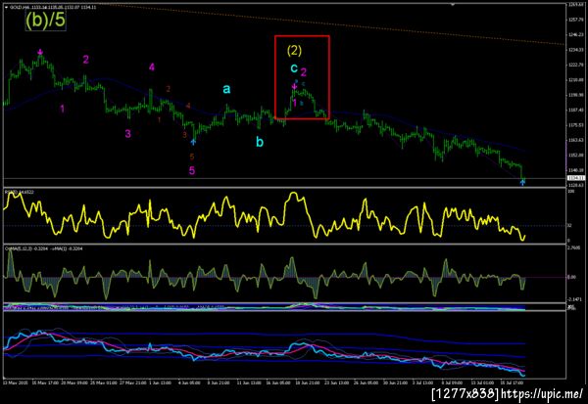Select the cyan "b" wave label
The height and width of the screenshot is (404, 588).
(260, 142)
